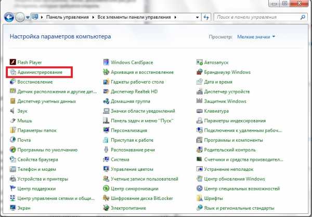Click the Почта icon

pyautogui.click(x=12, y=140)
